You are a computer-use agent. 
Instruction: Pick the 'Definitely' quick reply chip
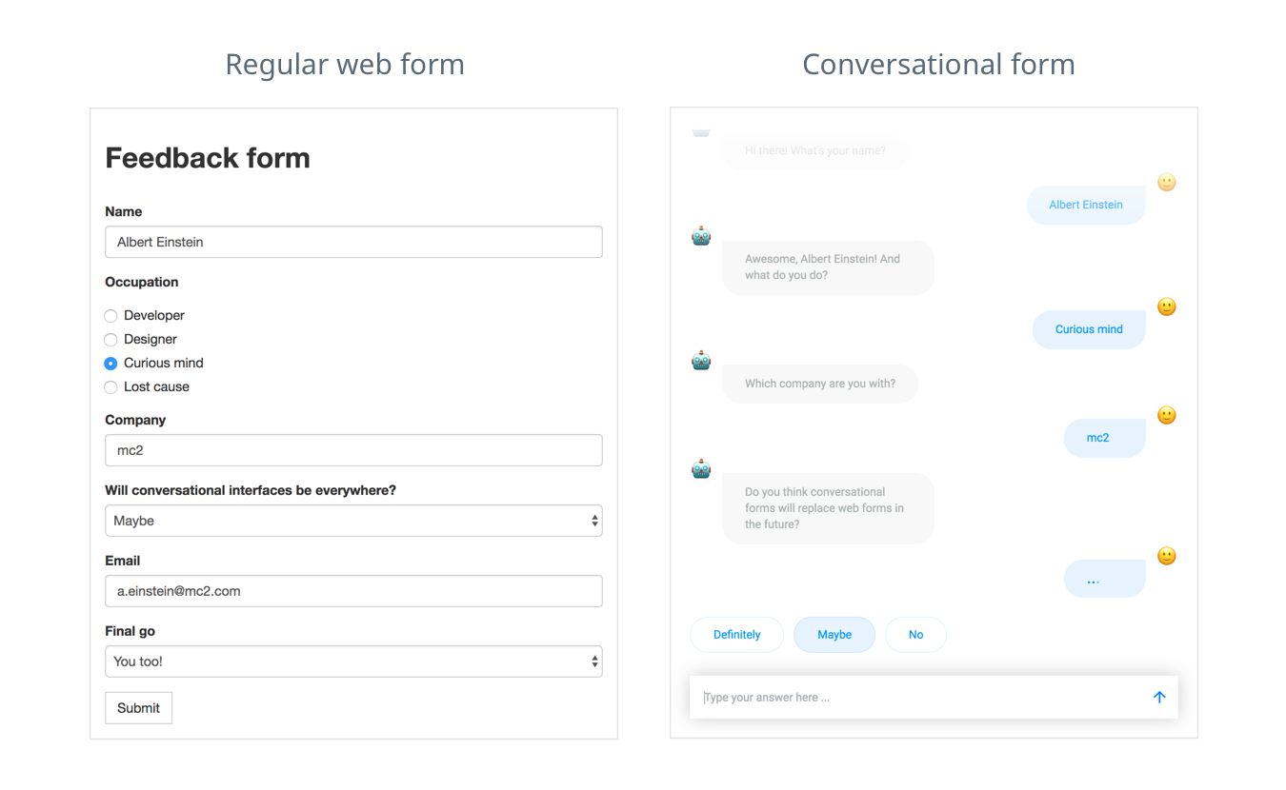coord(736,635)
